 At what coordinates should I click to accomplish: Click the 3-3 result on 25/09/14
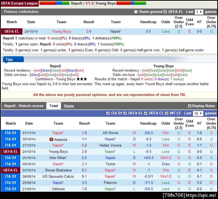(84, 183)
